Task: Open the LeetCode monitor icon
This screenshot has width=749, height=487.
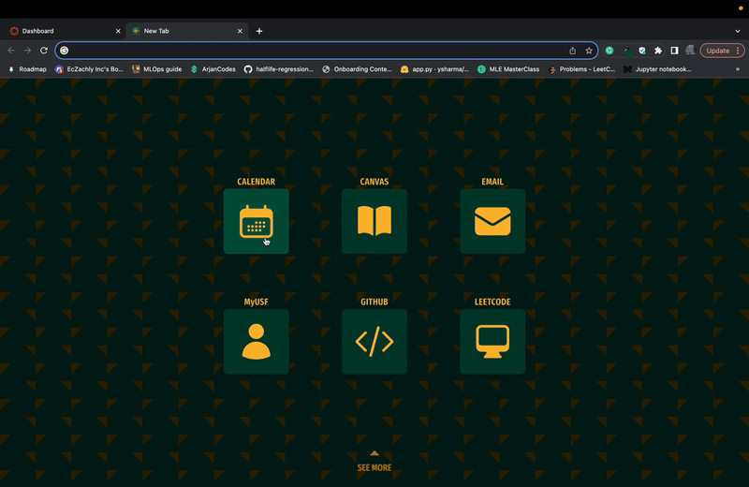Action: coord(492,342)
